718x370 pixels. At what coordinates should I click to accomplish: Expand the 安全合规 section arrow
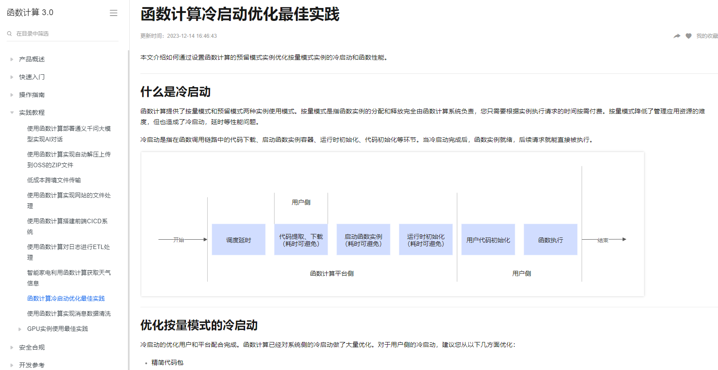12,347
